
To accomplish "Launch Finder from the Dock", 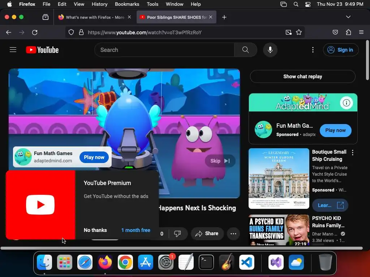I will coord(44,262).
